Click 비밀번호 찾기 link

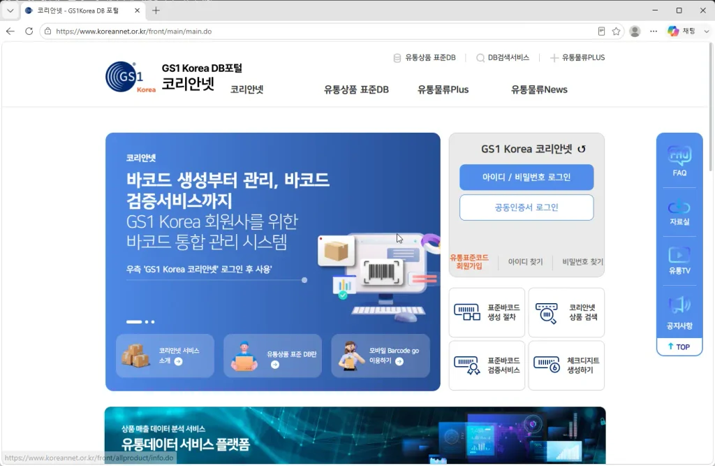(x=582, y=261)
